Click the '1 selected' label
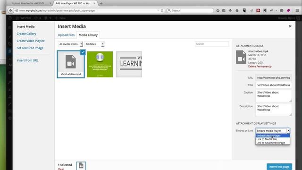The height and width of the screenshot is (170, 302). point(65,165)
